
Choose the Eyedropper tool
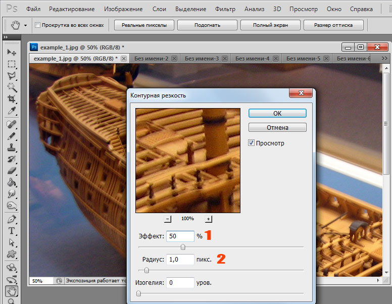tap(11, 111)
